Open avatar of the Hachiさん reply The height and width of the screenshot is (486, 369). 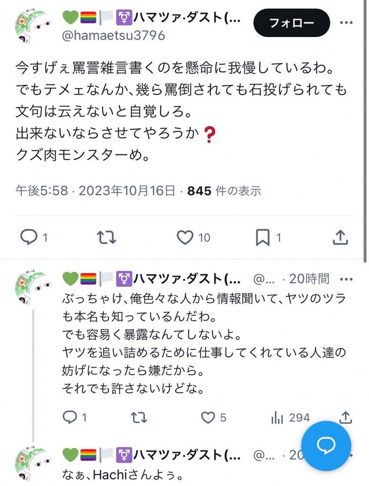point(34,462)
